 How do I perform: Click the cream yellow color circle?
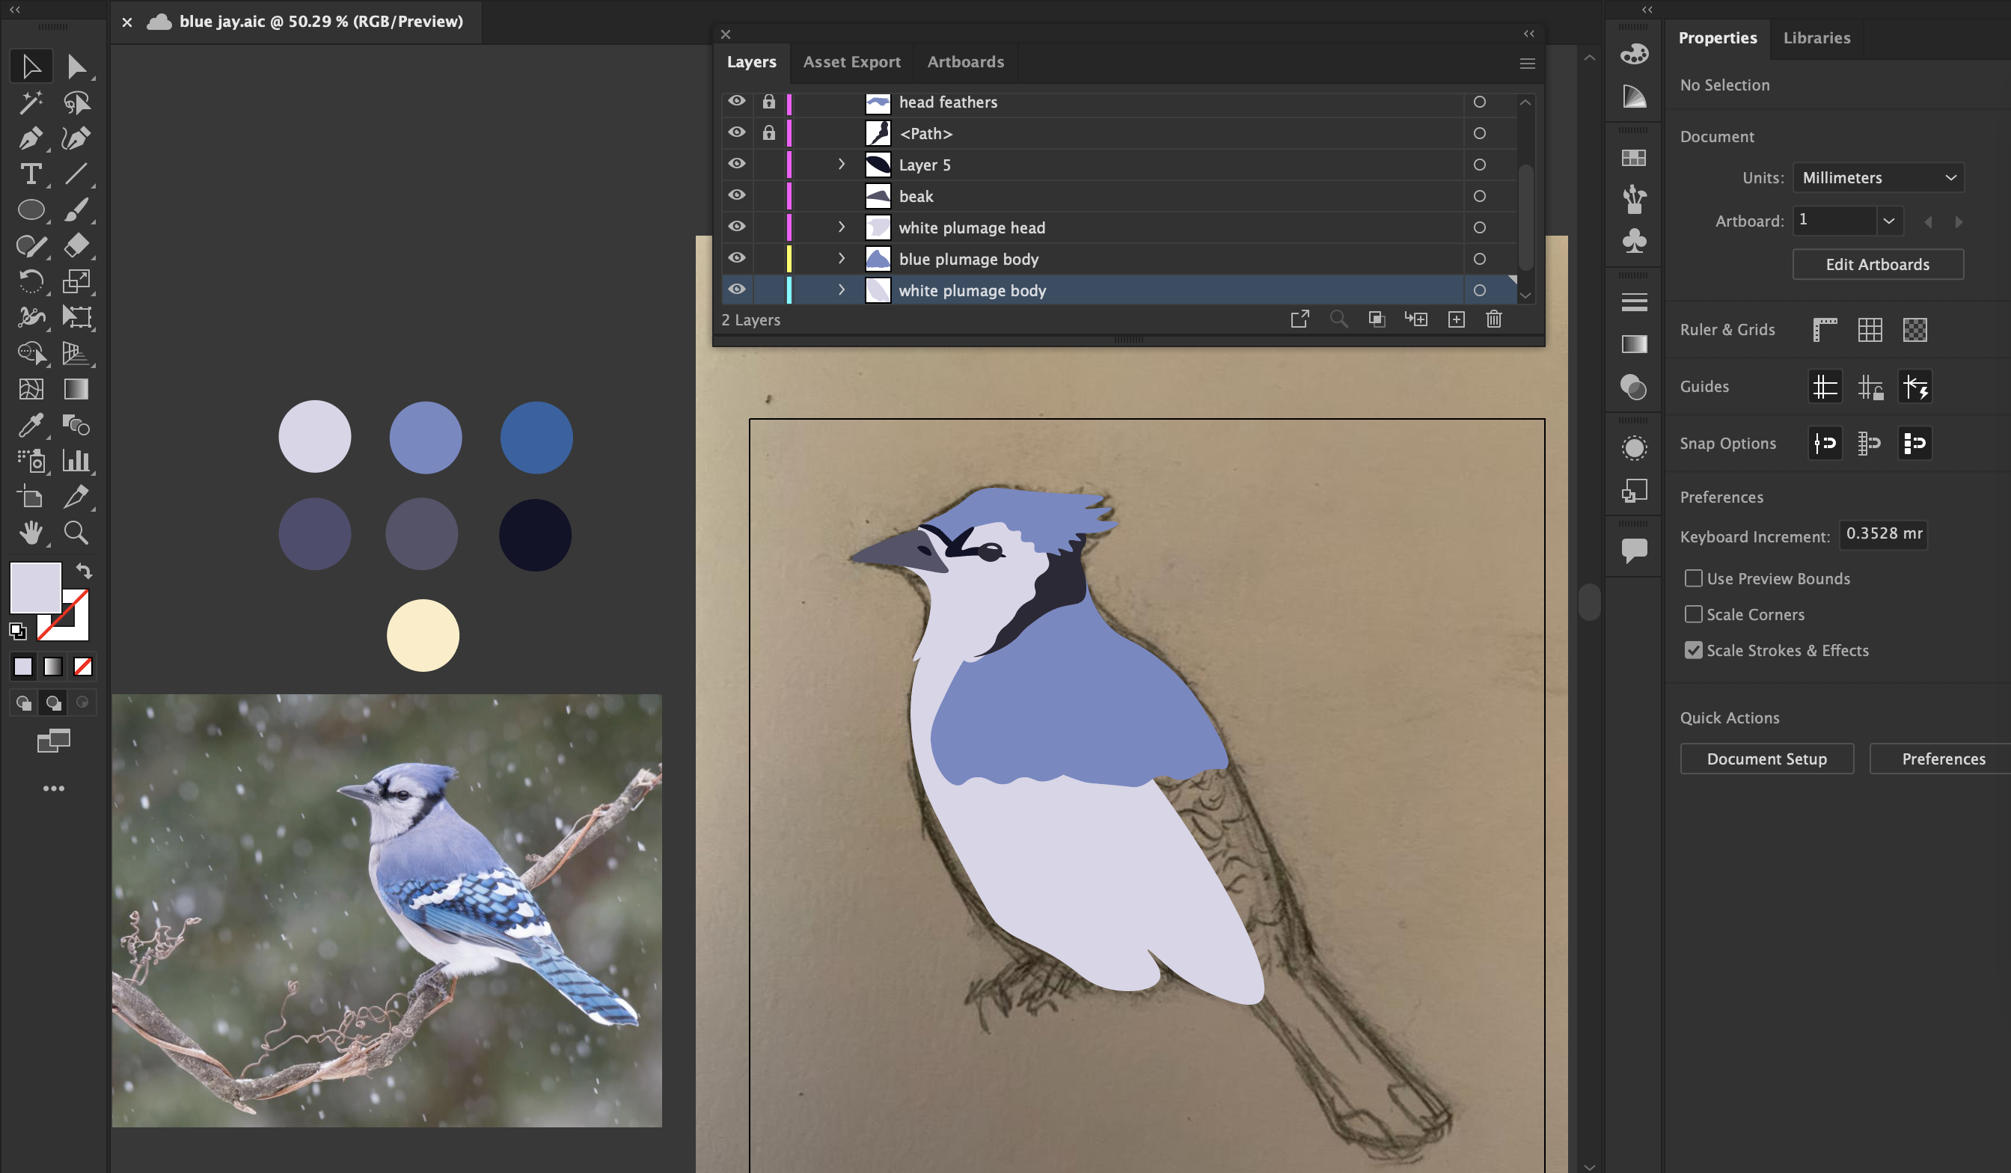pos(422,636)
